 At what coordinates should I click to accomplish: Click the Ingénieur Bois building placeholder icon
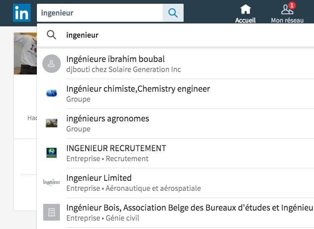pyautogui.click(x=52, y=212)
